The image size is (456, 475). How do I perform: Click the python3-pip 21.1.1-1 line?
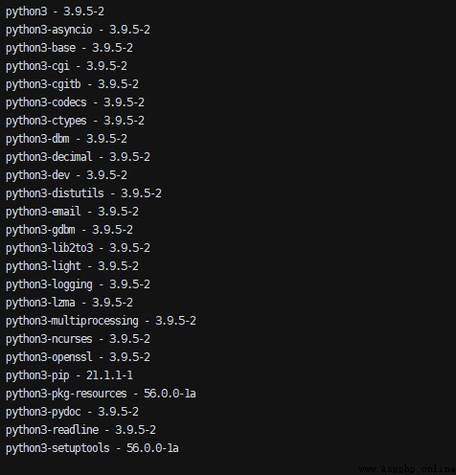pyautogui.click(x=69, y=376)
